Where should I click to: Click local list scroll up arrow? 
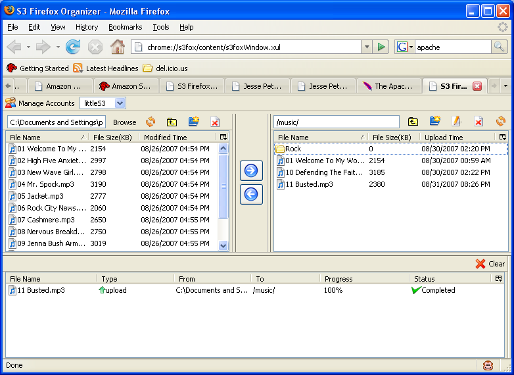223,149
